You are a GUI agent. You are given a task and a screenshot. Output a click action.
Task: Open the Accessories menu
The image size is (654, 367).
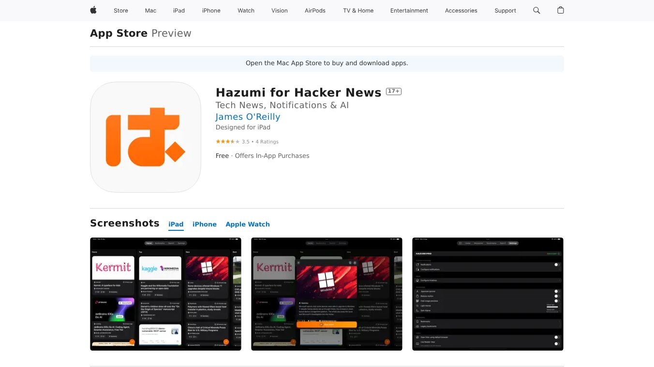(461, 11)
